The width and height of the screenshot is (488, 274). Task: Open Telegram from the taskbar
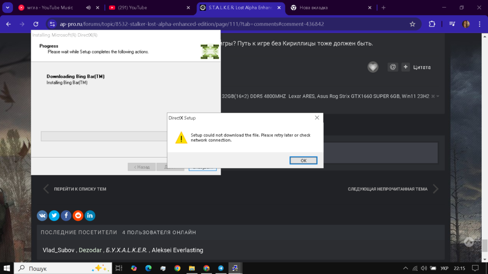(221, 268)
